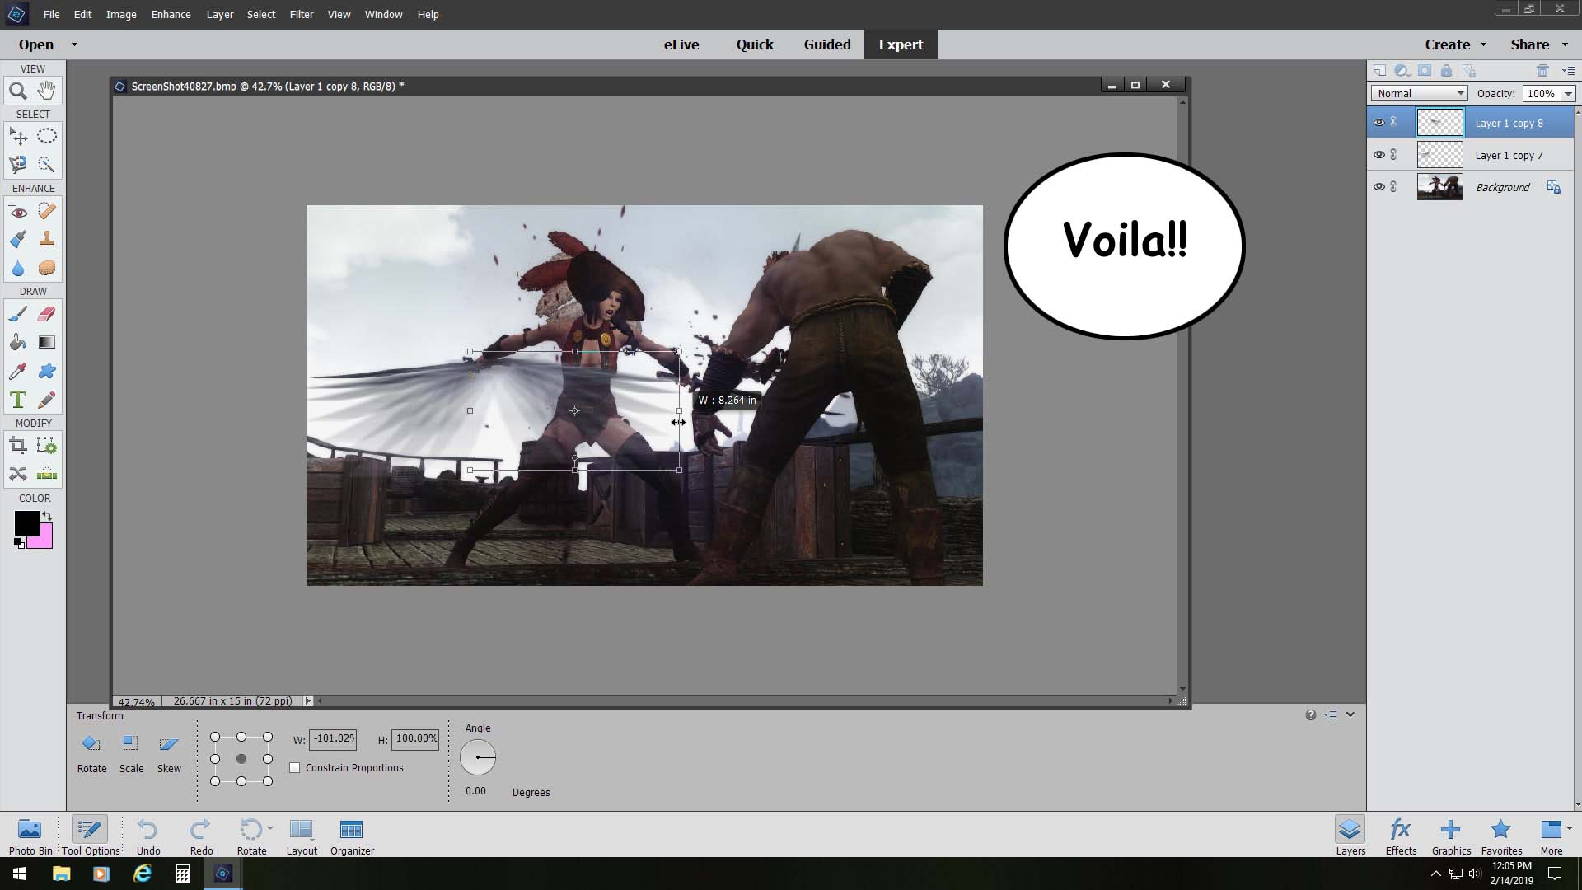This screenshot has width=1582, height=890.
Task: Open the blend mode Normal dropdown
Action: (1420, 93)
